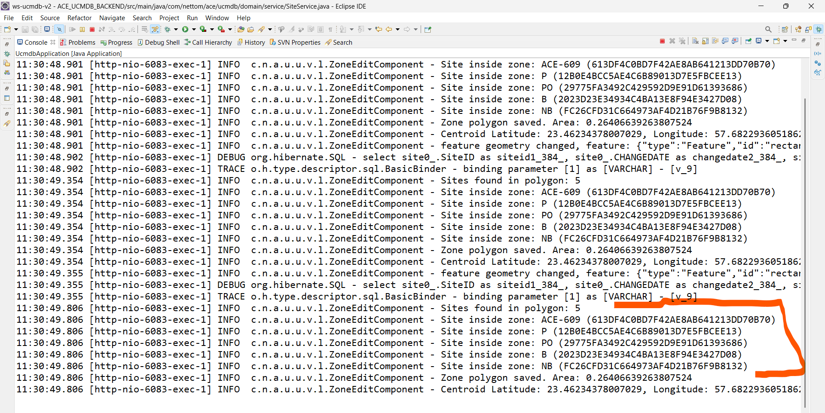Open the Variables view from right sidebar
The image size is (825, 413).
(x=817, y=54)
